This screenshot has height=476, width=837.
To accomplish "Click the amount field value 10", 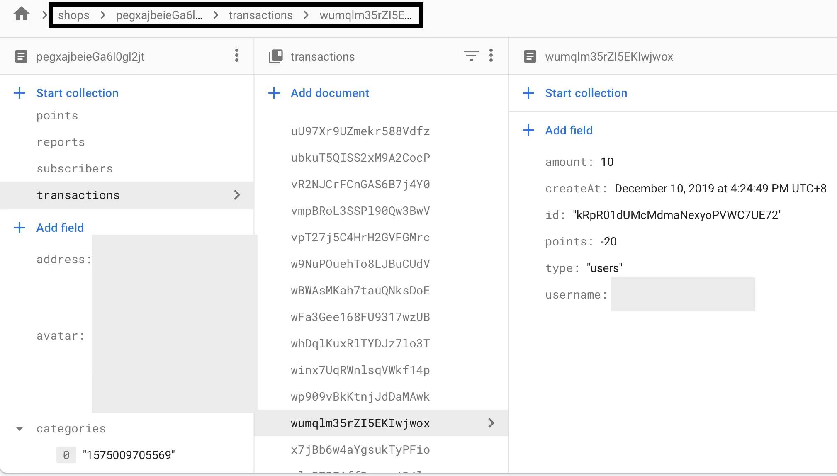I will (607, 162).
